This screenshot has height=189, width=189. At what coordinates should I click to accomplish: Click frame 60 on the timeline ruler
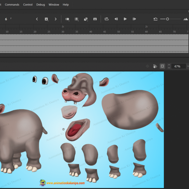146,32
